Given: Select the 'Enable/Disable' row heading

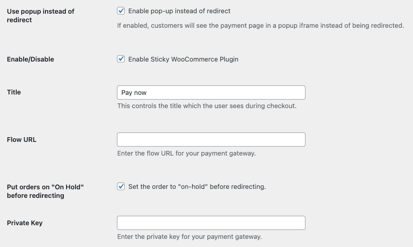Looking at the screenshot, I should [30, 59].
